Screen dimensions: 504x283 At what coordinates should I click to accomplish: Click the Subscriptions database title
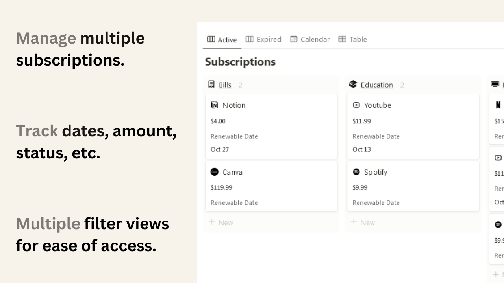[x=240, y=62]
